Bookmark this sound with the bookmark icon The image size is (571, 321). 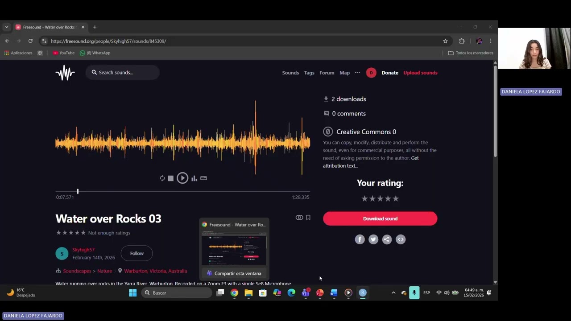[308, 218]
